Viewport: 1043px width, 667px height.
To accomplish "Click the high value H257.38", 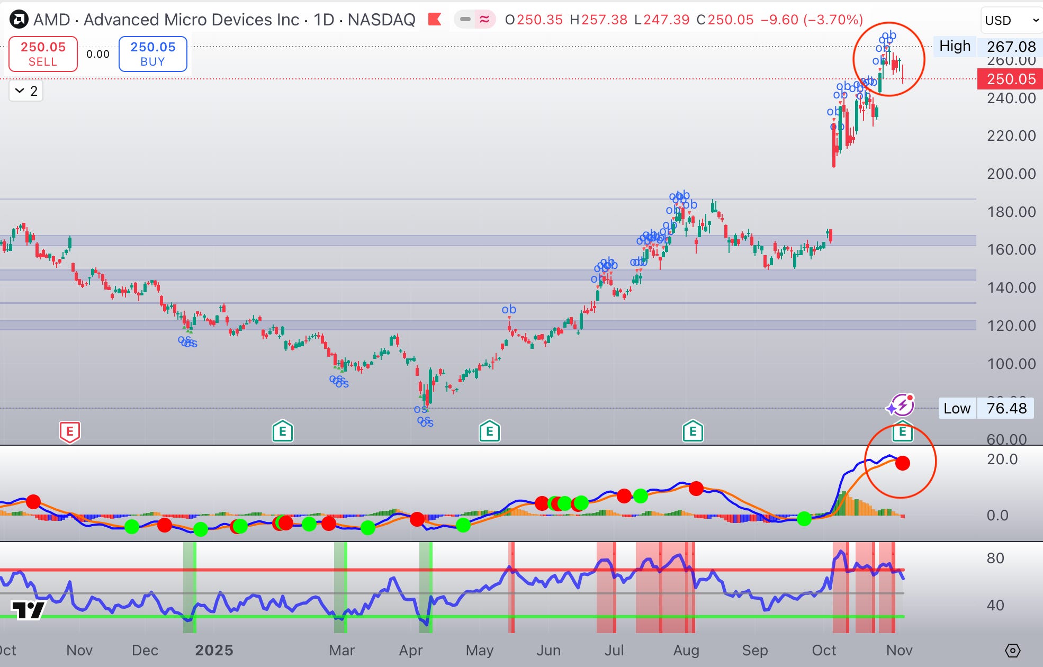I will coord(598,20).
